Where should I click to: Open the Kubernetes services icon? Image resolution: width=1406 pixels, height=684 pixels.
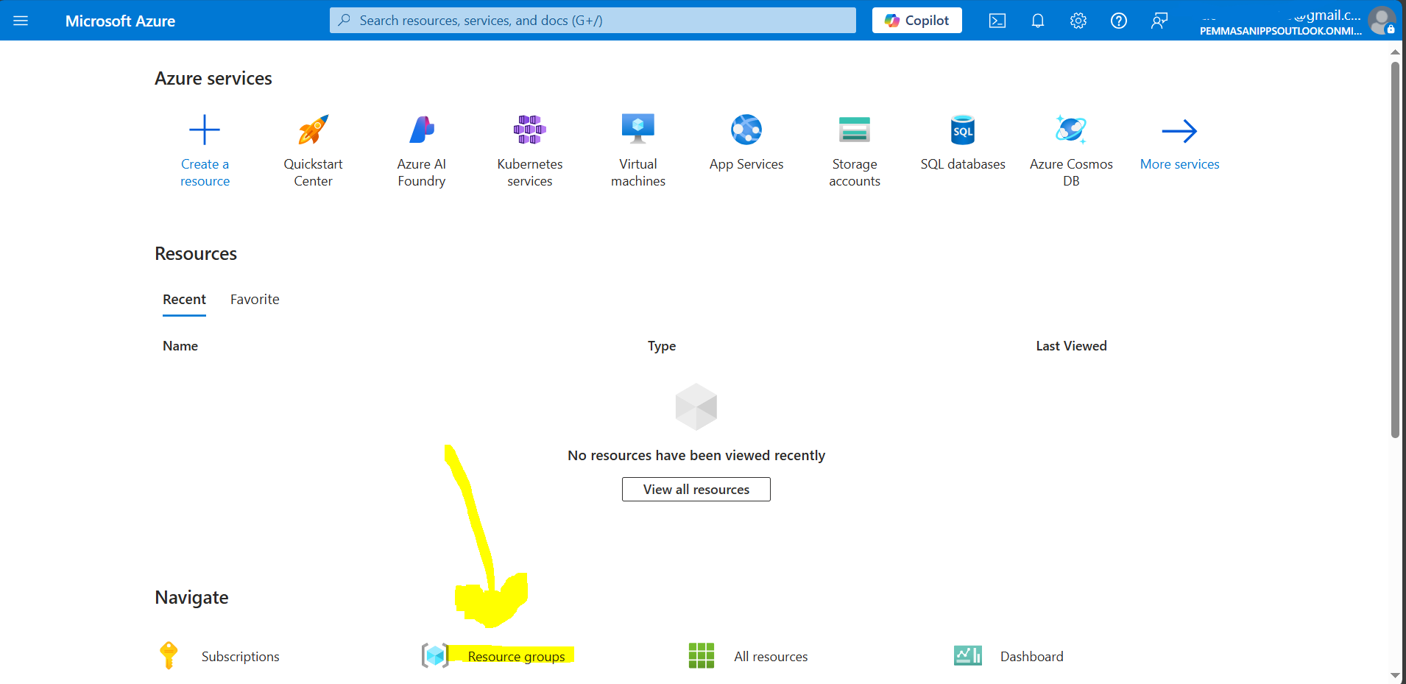pyautogui.click(x=530, y=130)
